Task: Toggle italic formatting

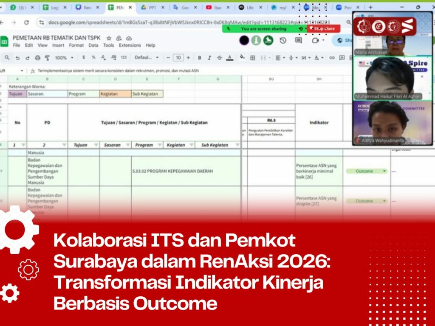Action: pos(209,58)
